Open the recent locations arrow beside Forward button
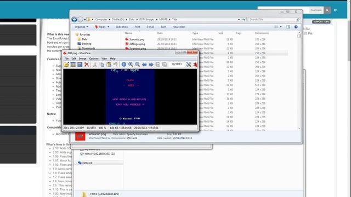Viewport: 351px width, 197px height. [85, 20]
